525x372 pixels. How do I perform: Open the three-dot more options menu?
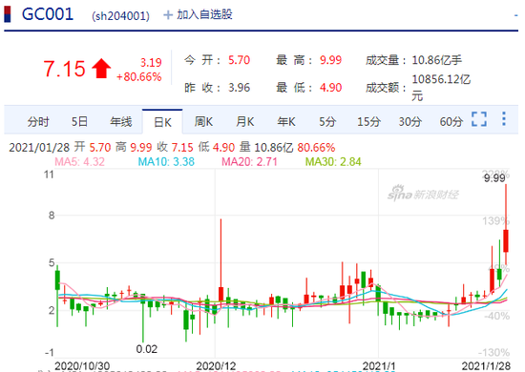(504, 119)
